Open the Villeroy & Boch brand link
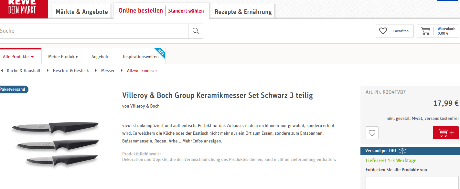The image size is (460, 189). 144,106
